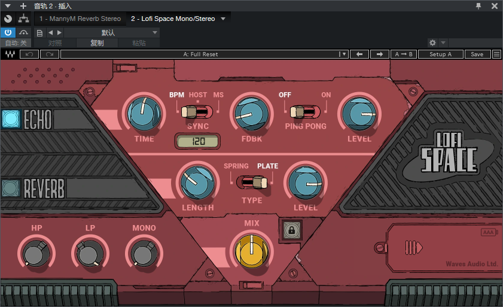Pin the plugin window

pyautogui.click(x=478, y=6)
